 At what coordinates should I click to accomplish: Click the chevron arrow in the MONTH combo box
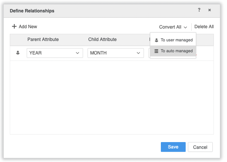138,53
